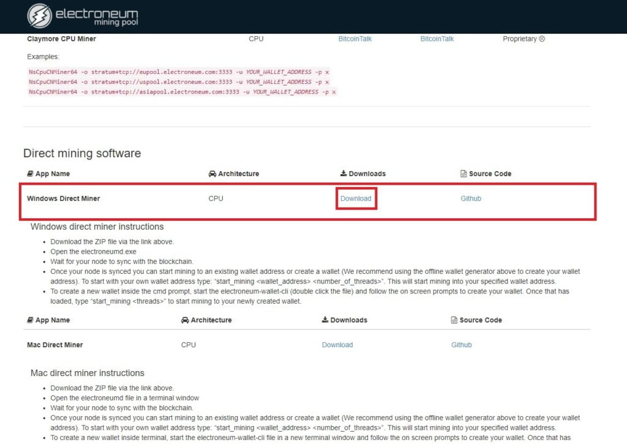Click the CPU cell in the Mac Direct Miner row

pyautogui.click(x=189, y=345)
